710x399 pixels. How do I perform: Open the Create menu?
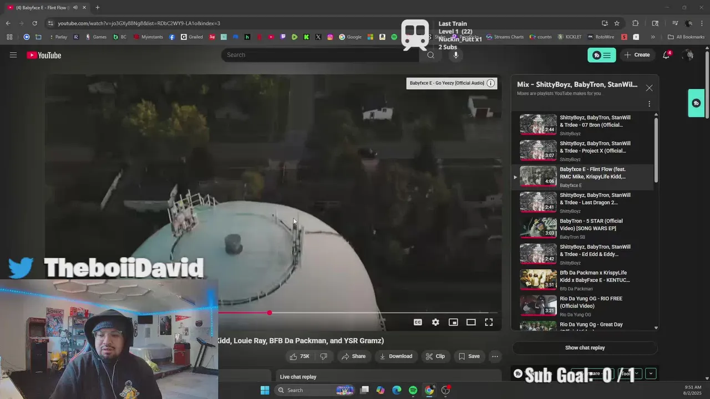pos(637,55)
